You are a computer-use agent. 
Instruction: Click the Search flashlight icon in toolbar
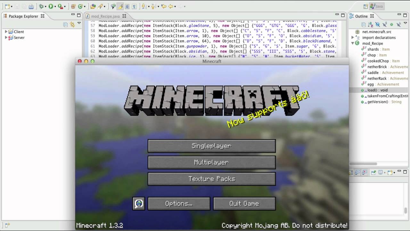(100, 6)
